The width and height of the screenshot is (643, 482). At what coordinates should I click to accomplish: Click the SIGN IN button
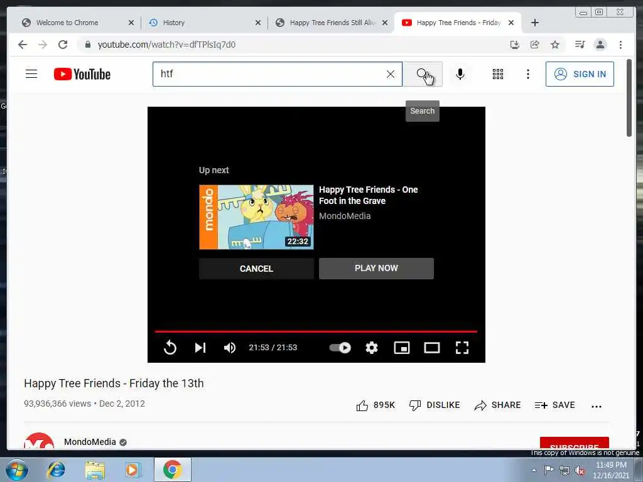[x=580, y=74]
